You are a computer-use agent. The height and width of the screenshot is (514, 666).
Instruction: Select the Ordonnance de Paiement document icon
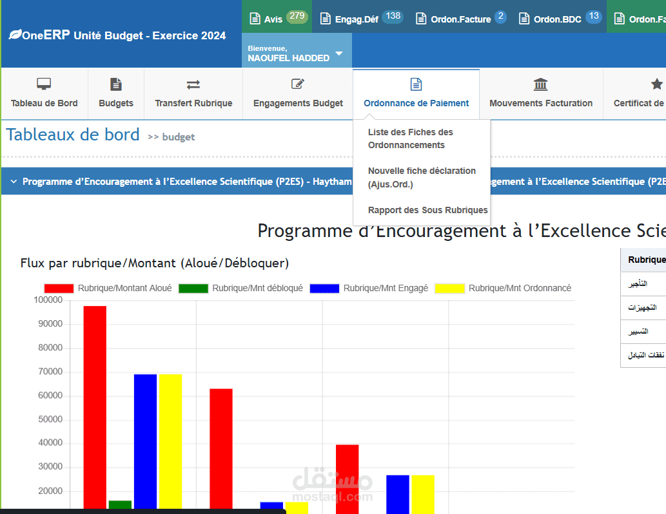416,83
